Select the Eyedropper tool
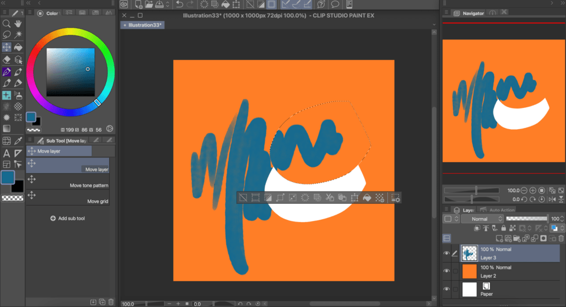The image size is (566, 307). pos(18,141)
